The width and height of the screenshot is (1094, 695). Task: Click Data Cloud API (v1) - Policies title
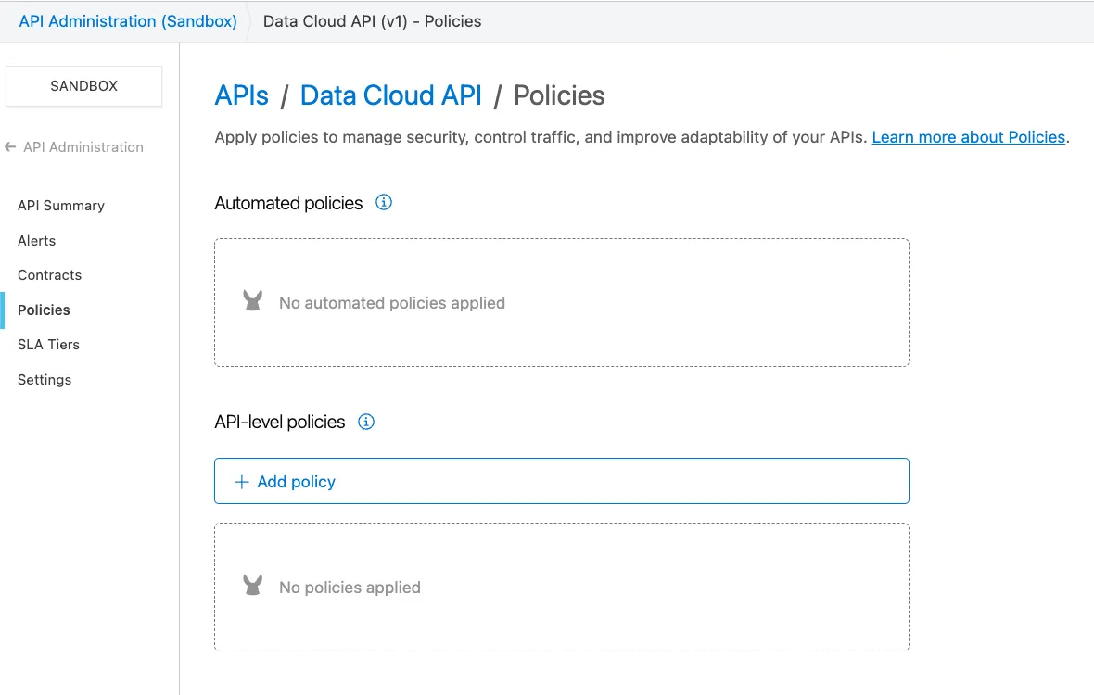click(372, 21)
